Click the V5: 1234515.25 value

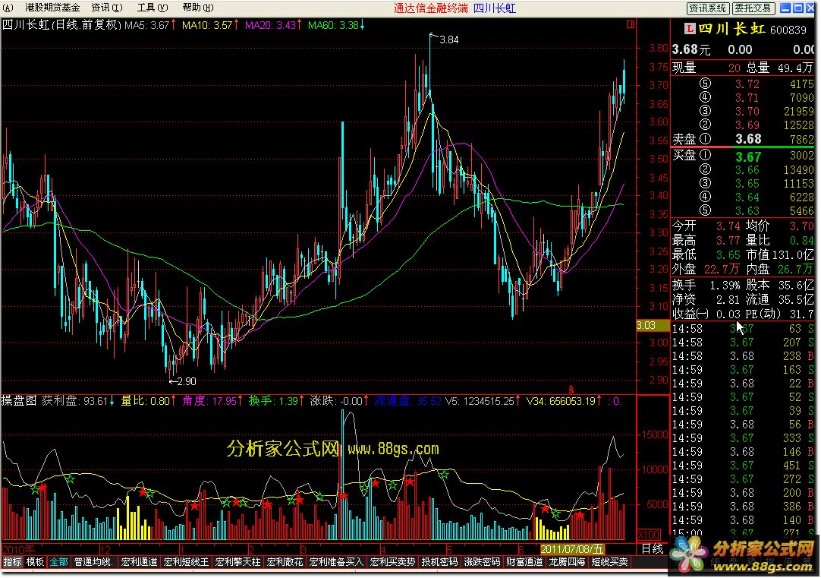(483, 401)
